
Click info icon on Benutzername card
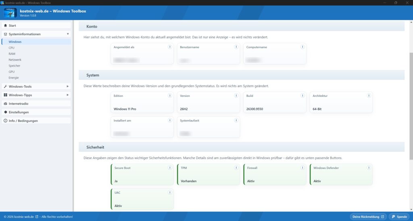tap(236, 47)
